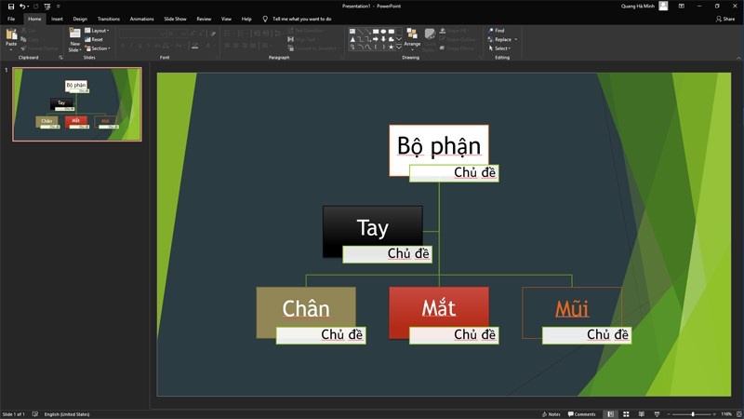Viewport: 744px width, 419px height.
Task: Open the Transitions tab
Action: pyautogui.click(x=109, y=19)
